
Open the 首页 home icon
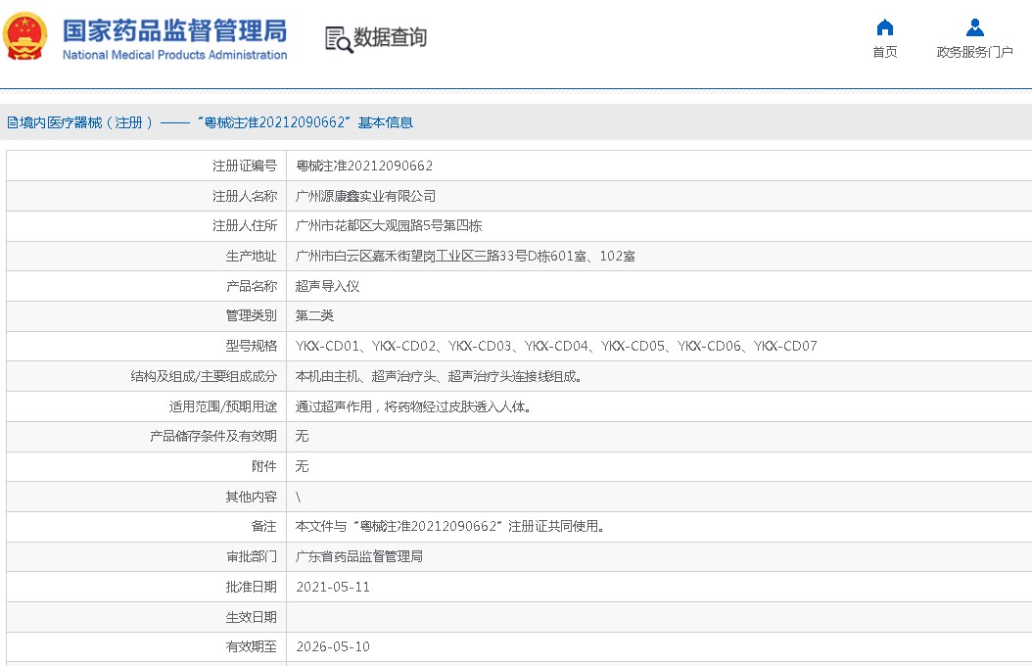[x=885, y=27]
